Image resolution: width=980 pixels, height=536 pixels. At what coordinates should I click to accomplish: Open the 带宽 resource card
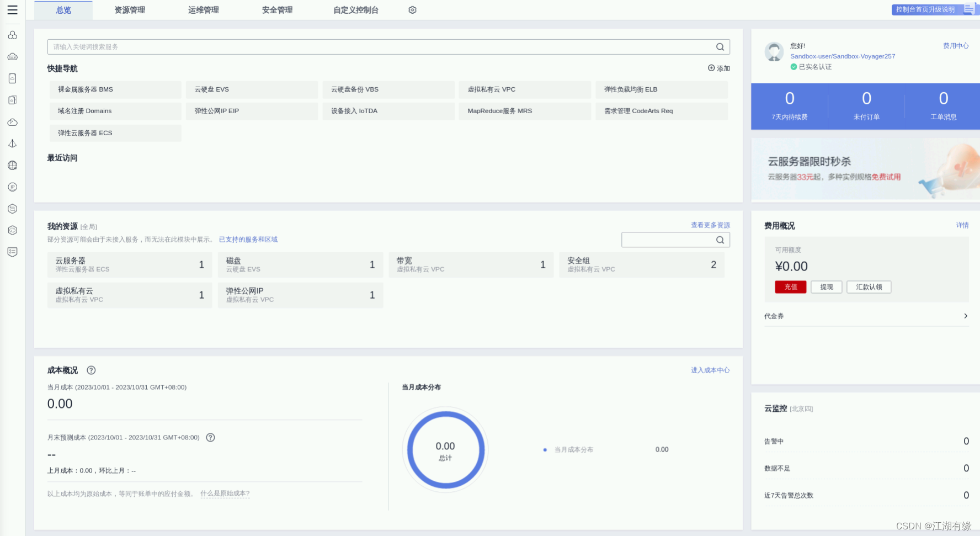[x=471, y=265]
